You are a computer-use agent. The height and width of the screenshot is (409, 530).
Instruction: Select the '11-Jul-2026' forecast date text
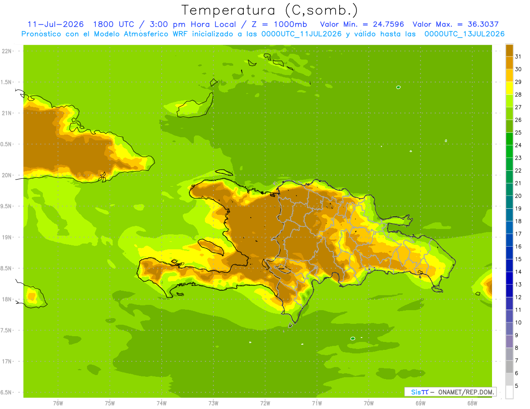[x=55, y=24]
